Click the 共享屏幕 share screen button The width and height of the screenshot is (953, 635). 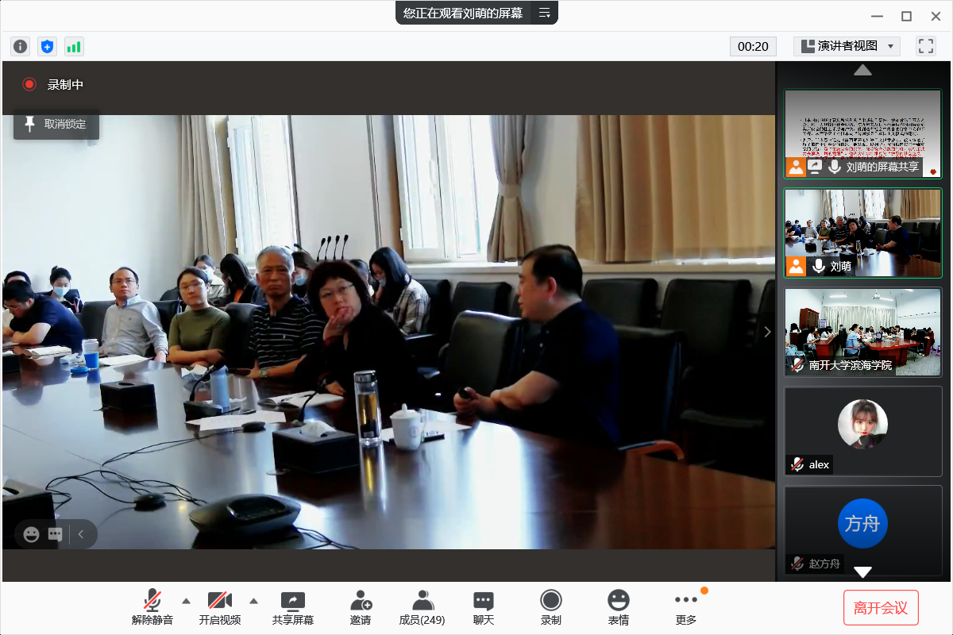click(x=293, y=607)
